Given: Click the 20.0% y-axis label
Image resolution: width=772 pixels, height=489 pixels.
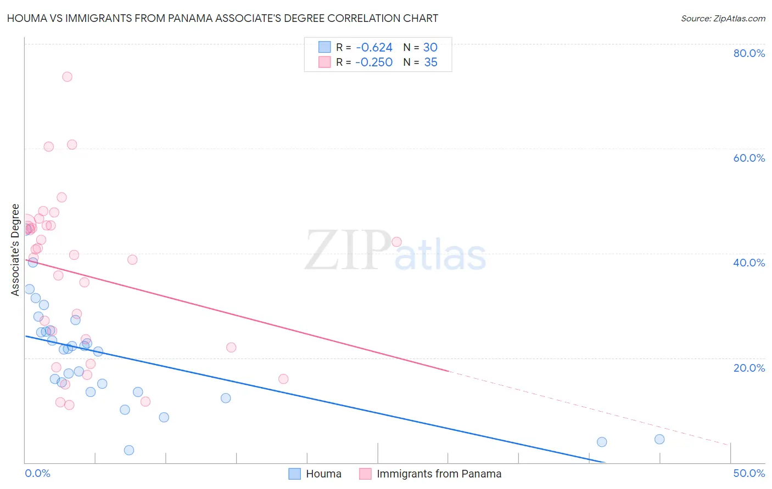Looking at the screenshot, I should pyautogui.click(x=749, y=367).
